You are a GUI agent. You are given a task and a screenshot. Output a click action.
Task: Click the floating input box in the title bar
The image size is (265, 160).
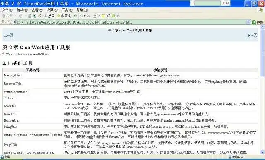(x=207, y=3)
